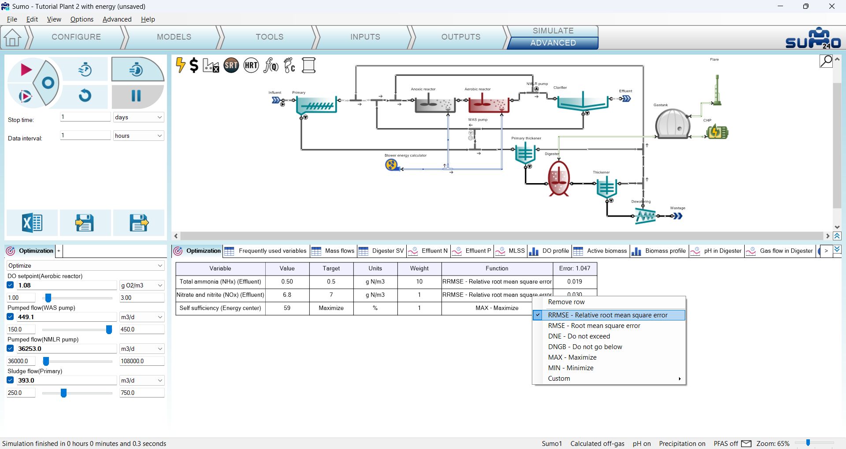Open the cost dollar sign tool
This screenshot has height=449, width=846.
(194, 66)
